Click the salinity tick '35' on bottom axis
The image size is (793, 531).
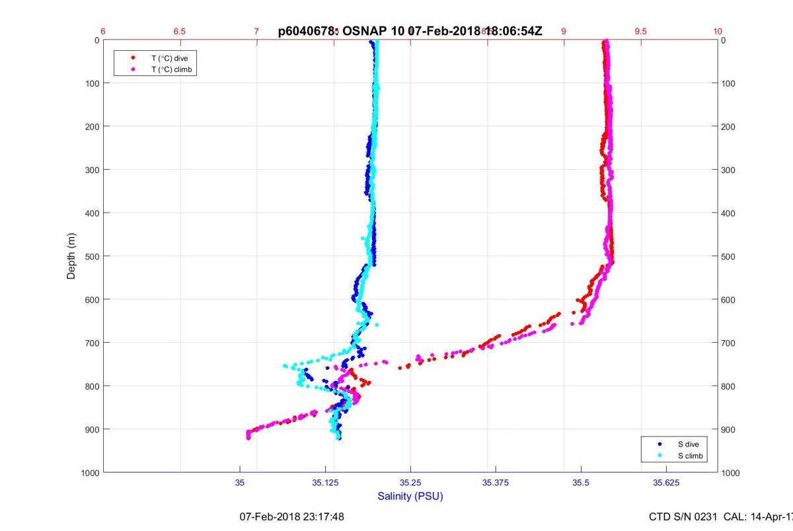click(240, 483)
